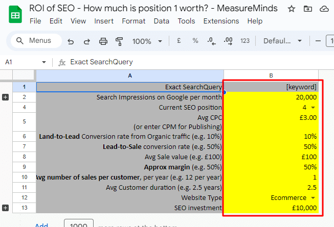Apply pound currency format
The image size is (334, 227).
[179, 41]
